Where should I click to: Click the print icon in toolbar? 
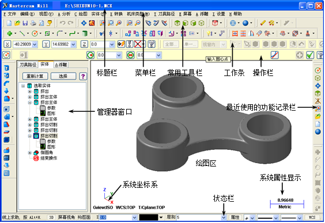33,23
